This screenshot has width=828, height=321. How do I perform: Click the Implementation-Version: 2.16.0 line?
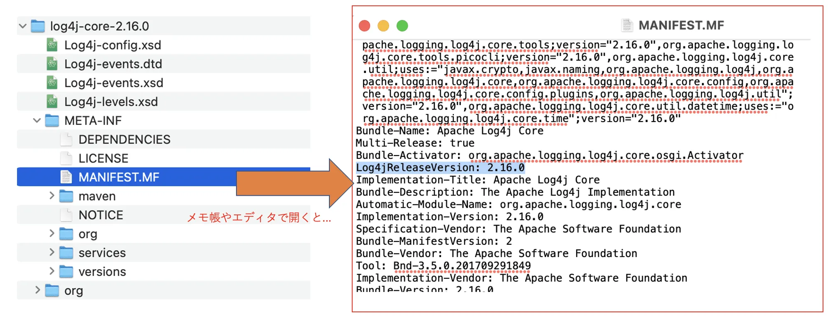pos(450,217)
